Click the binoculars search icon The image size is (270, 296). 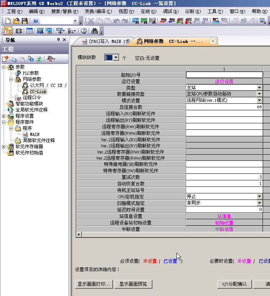[x=95, y=31]
